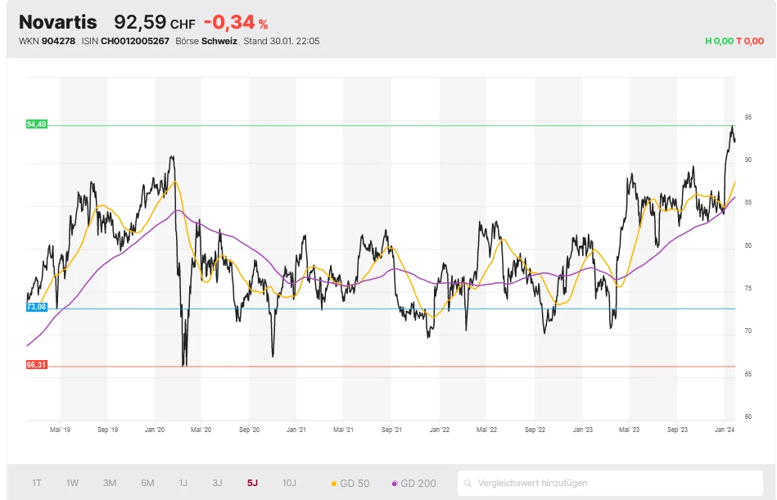Click the Vergleichswert hinzufügen input field
The image size is (777, 500).
click(606, 483)
